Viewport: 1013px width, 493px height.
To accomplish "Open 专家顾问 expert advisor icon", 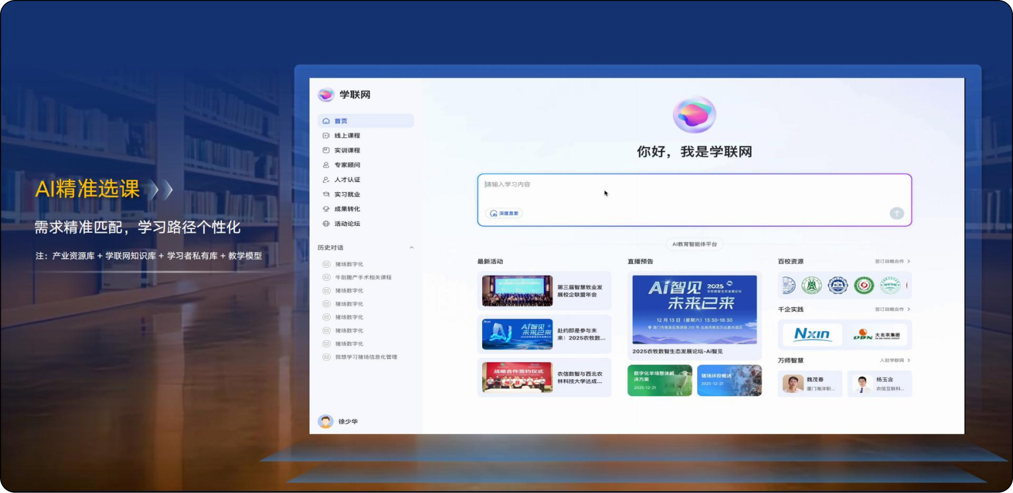I will tap(326, 165).
